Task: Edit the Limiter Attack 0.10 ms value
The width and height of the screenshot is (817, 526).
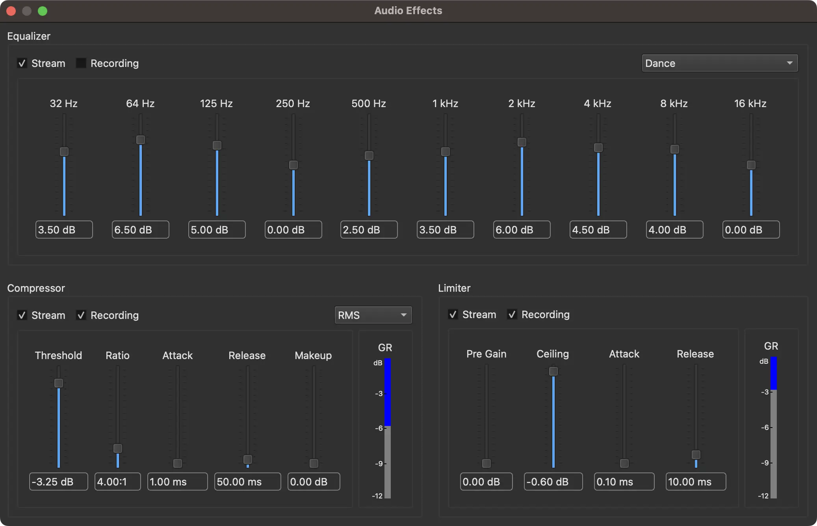Action: pyautogui.click(x=624, y=482)
